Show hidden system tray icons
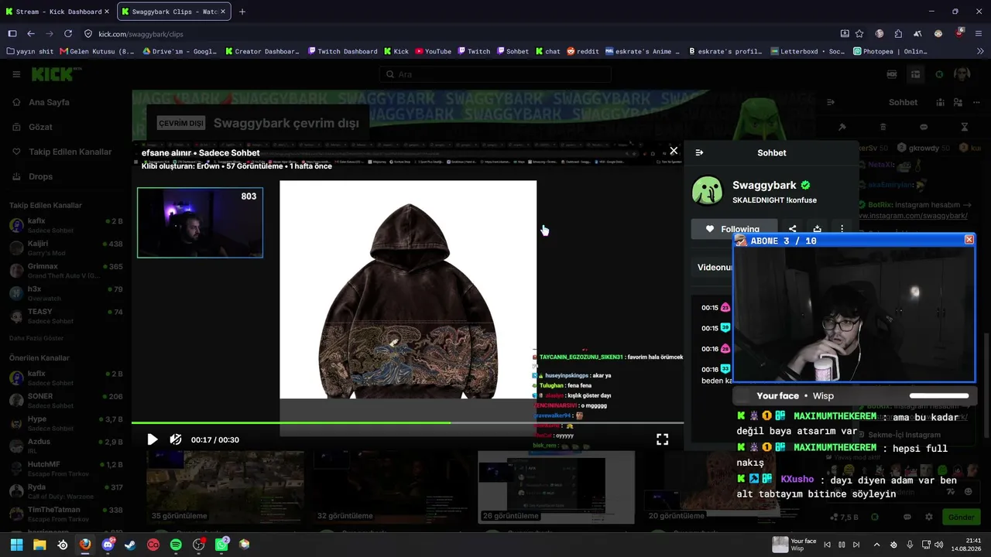 pos(876,545)
